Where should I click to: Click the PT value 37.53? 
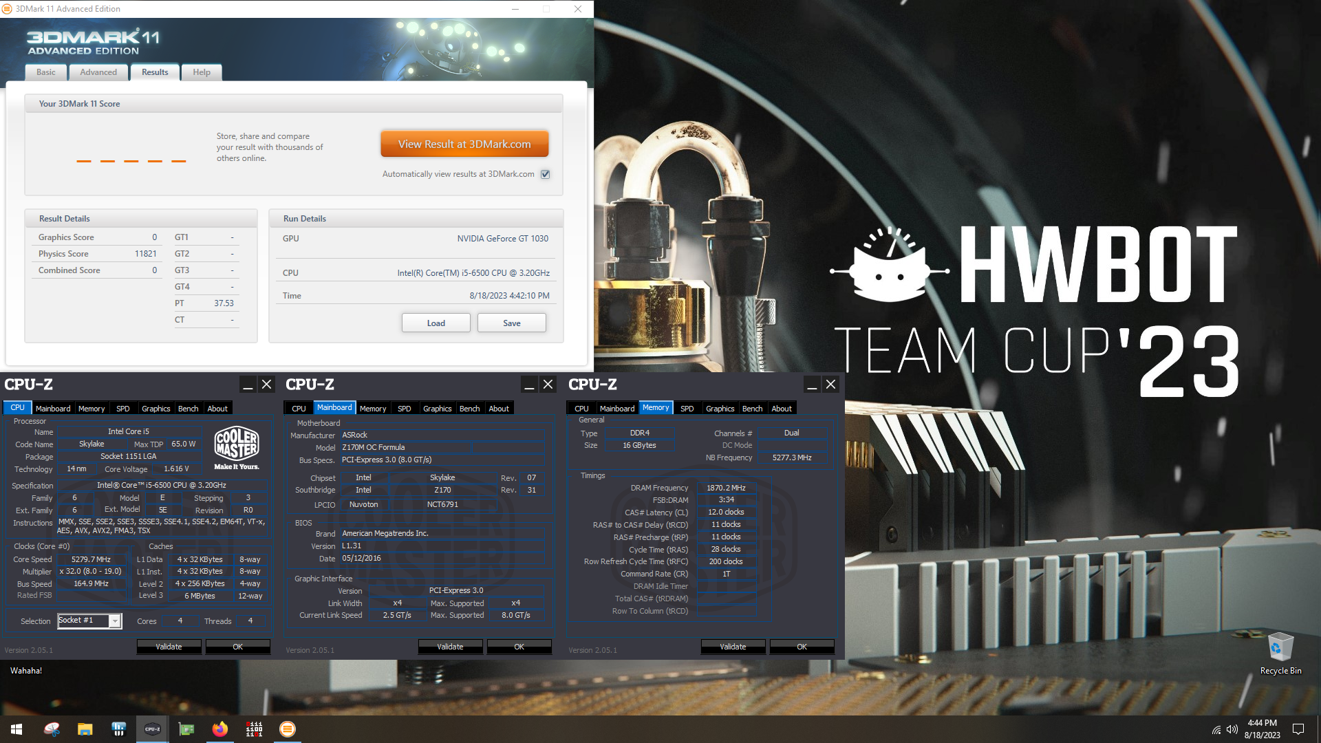pyautogui.click(x=224, y=303)
